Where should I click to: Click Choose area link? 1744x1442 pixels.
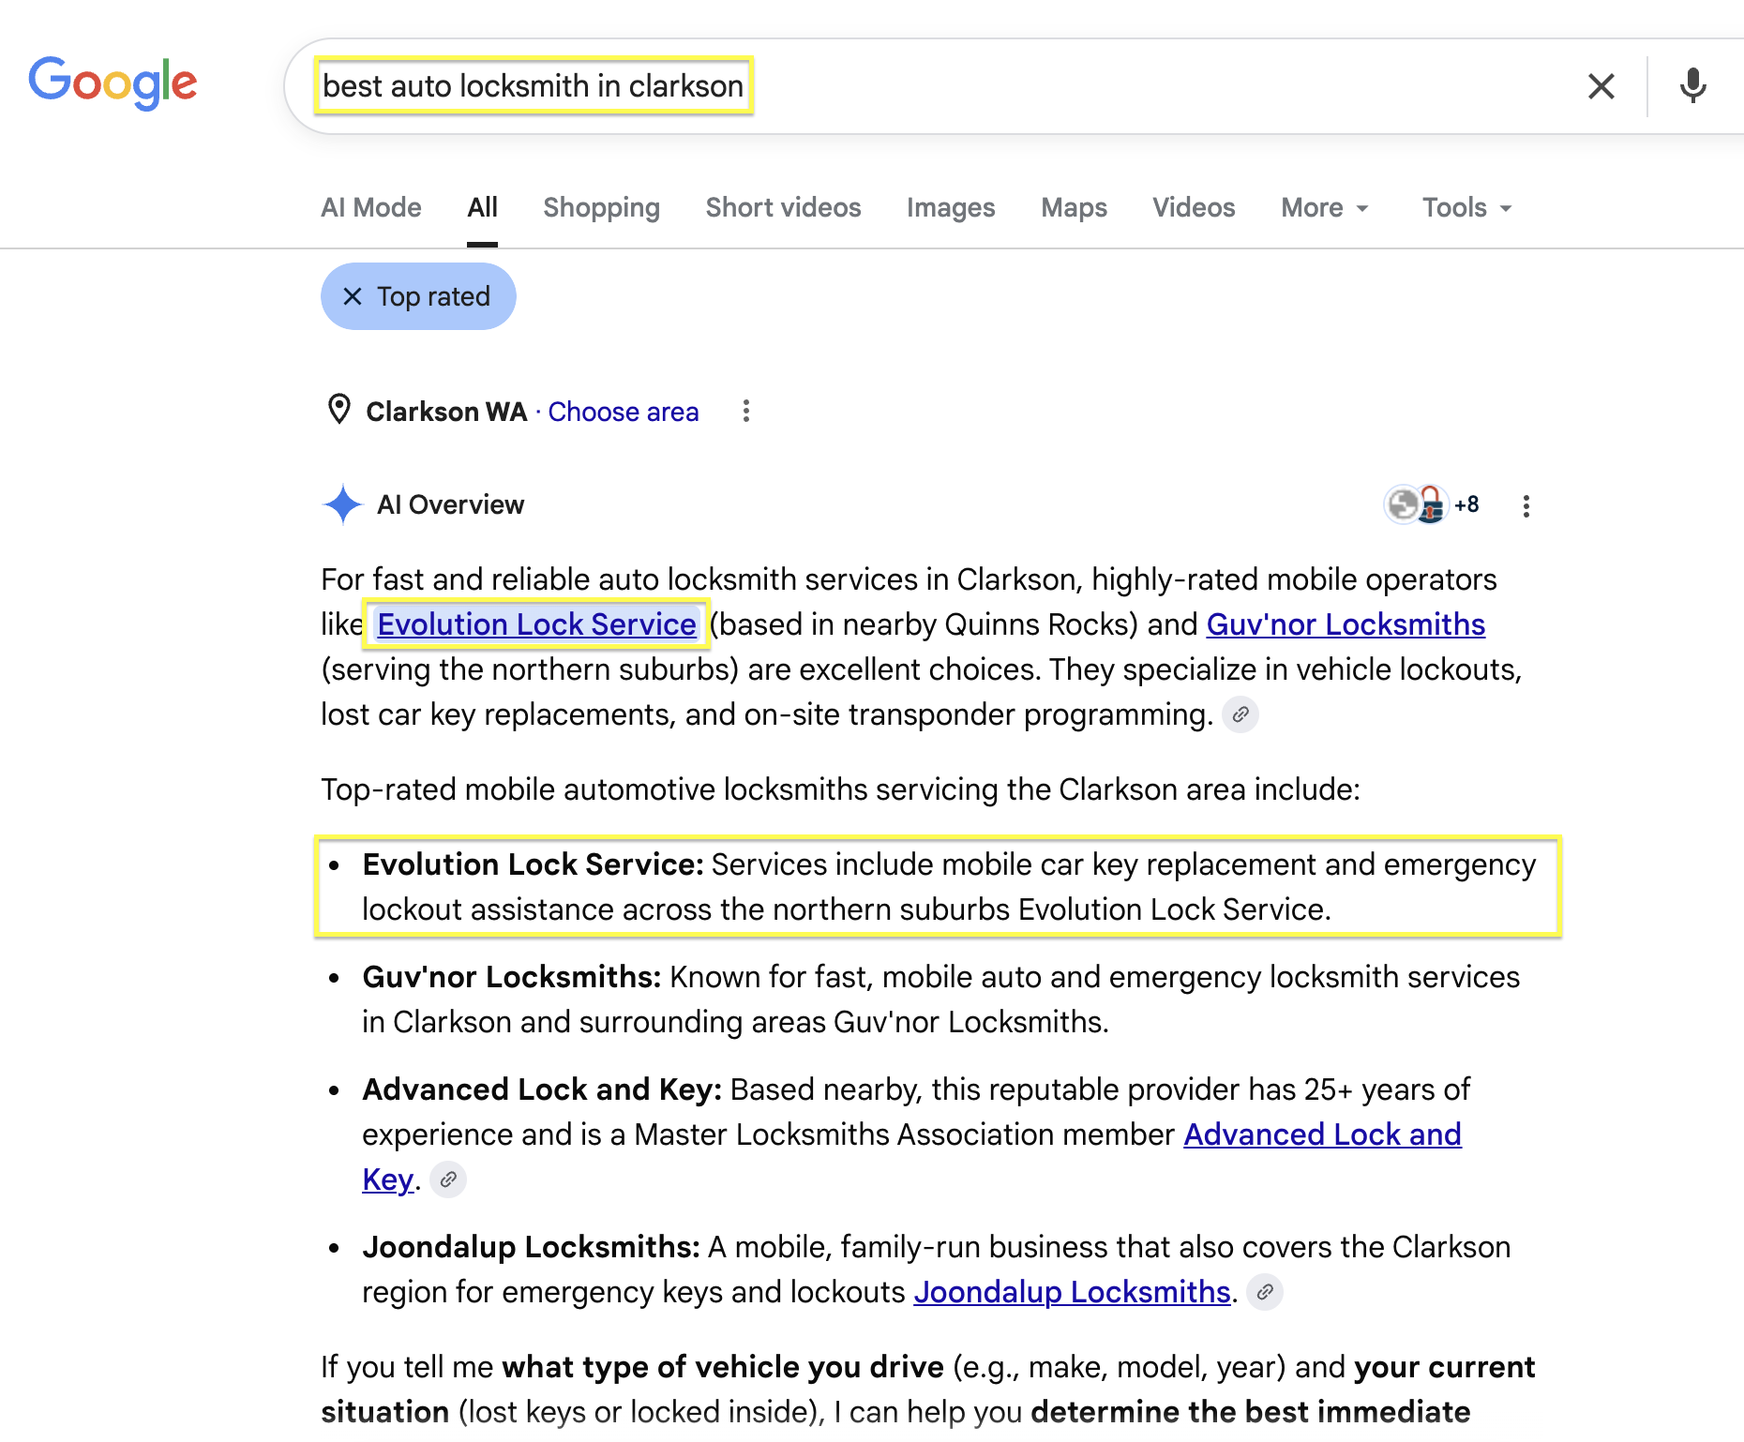point(624,412)
